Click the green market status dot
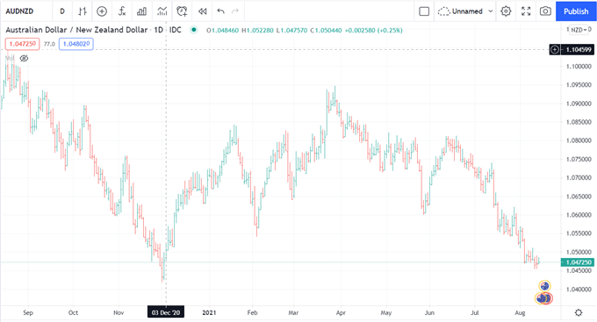This screenshot has width=597, height=322. [x=194, y=30]
